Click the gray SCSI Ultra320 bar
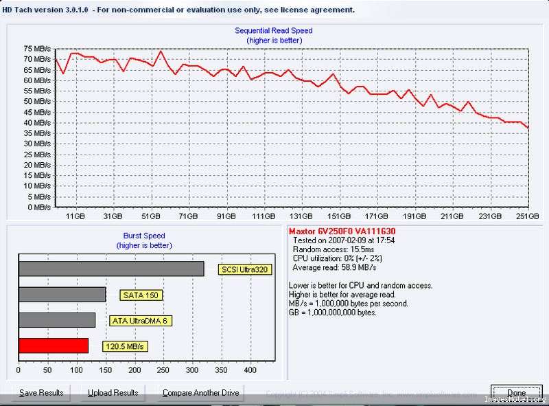 pyautogui.click(x=111, y=269)
